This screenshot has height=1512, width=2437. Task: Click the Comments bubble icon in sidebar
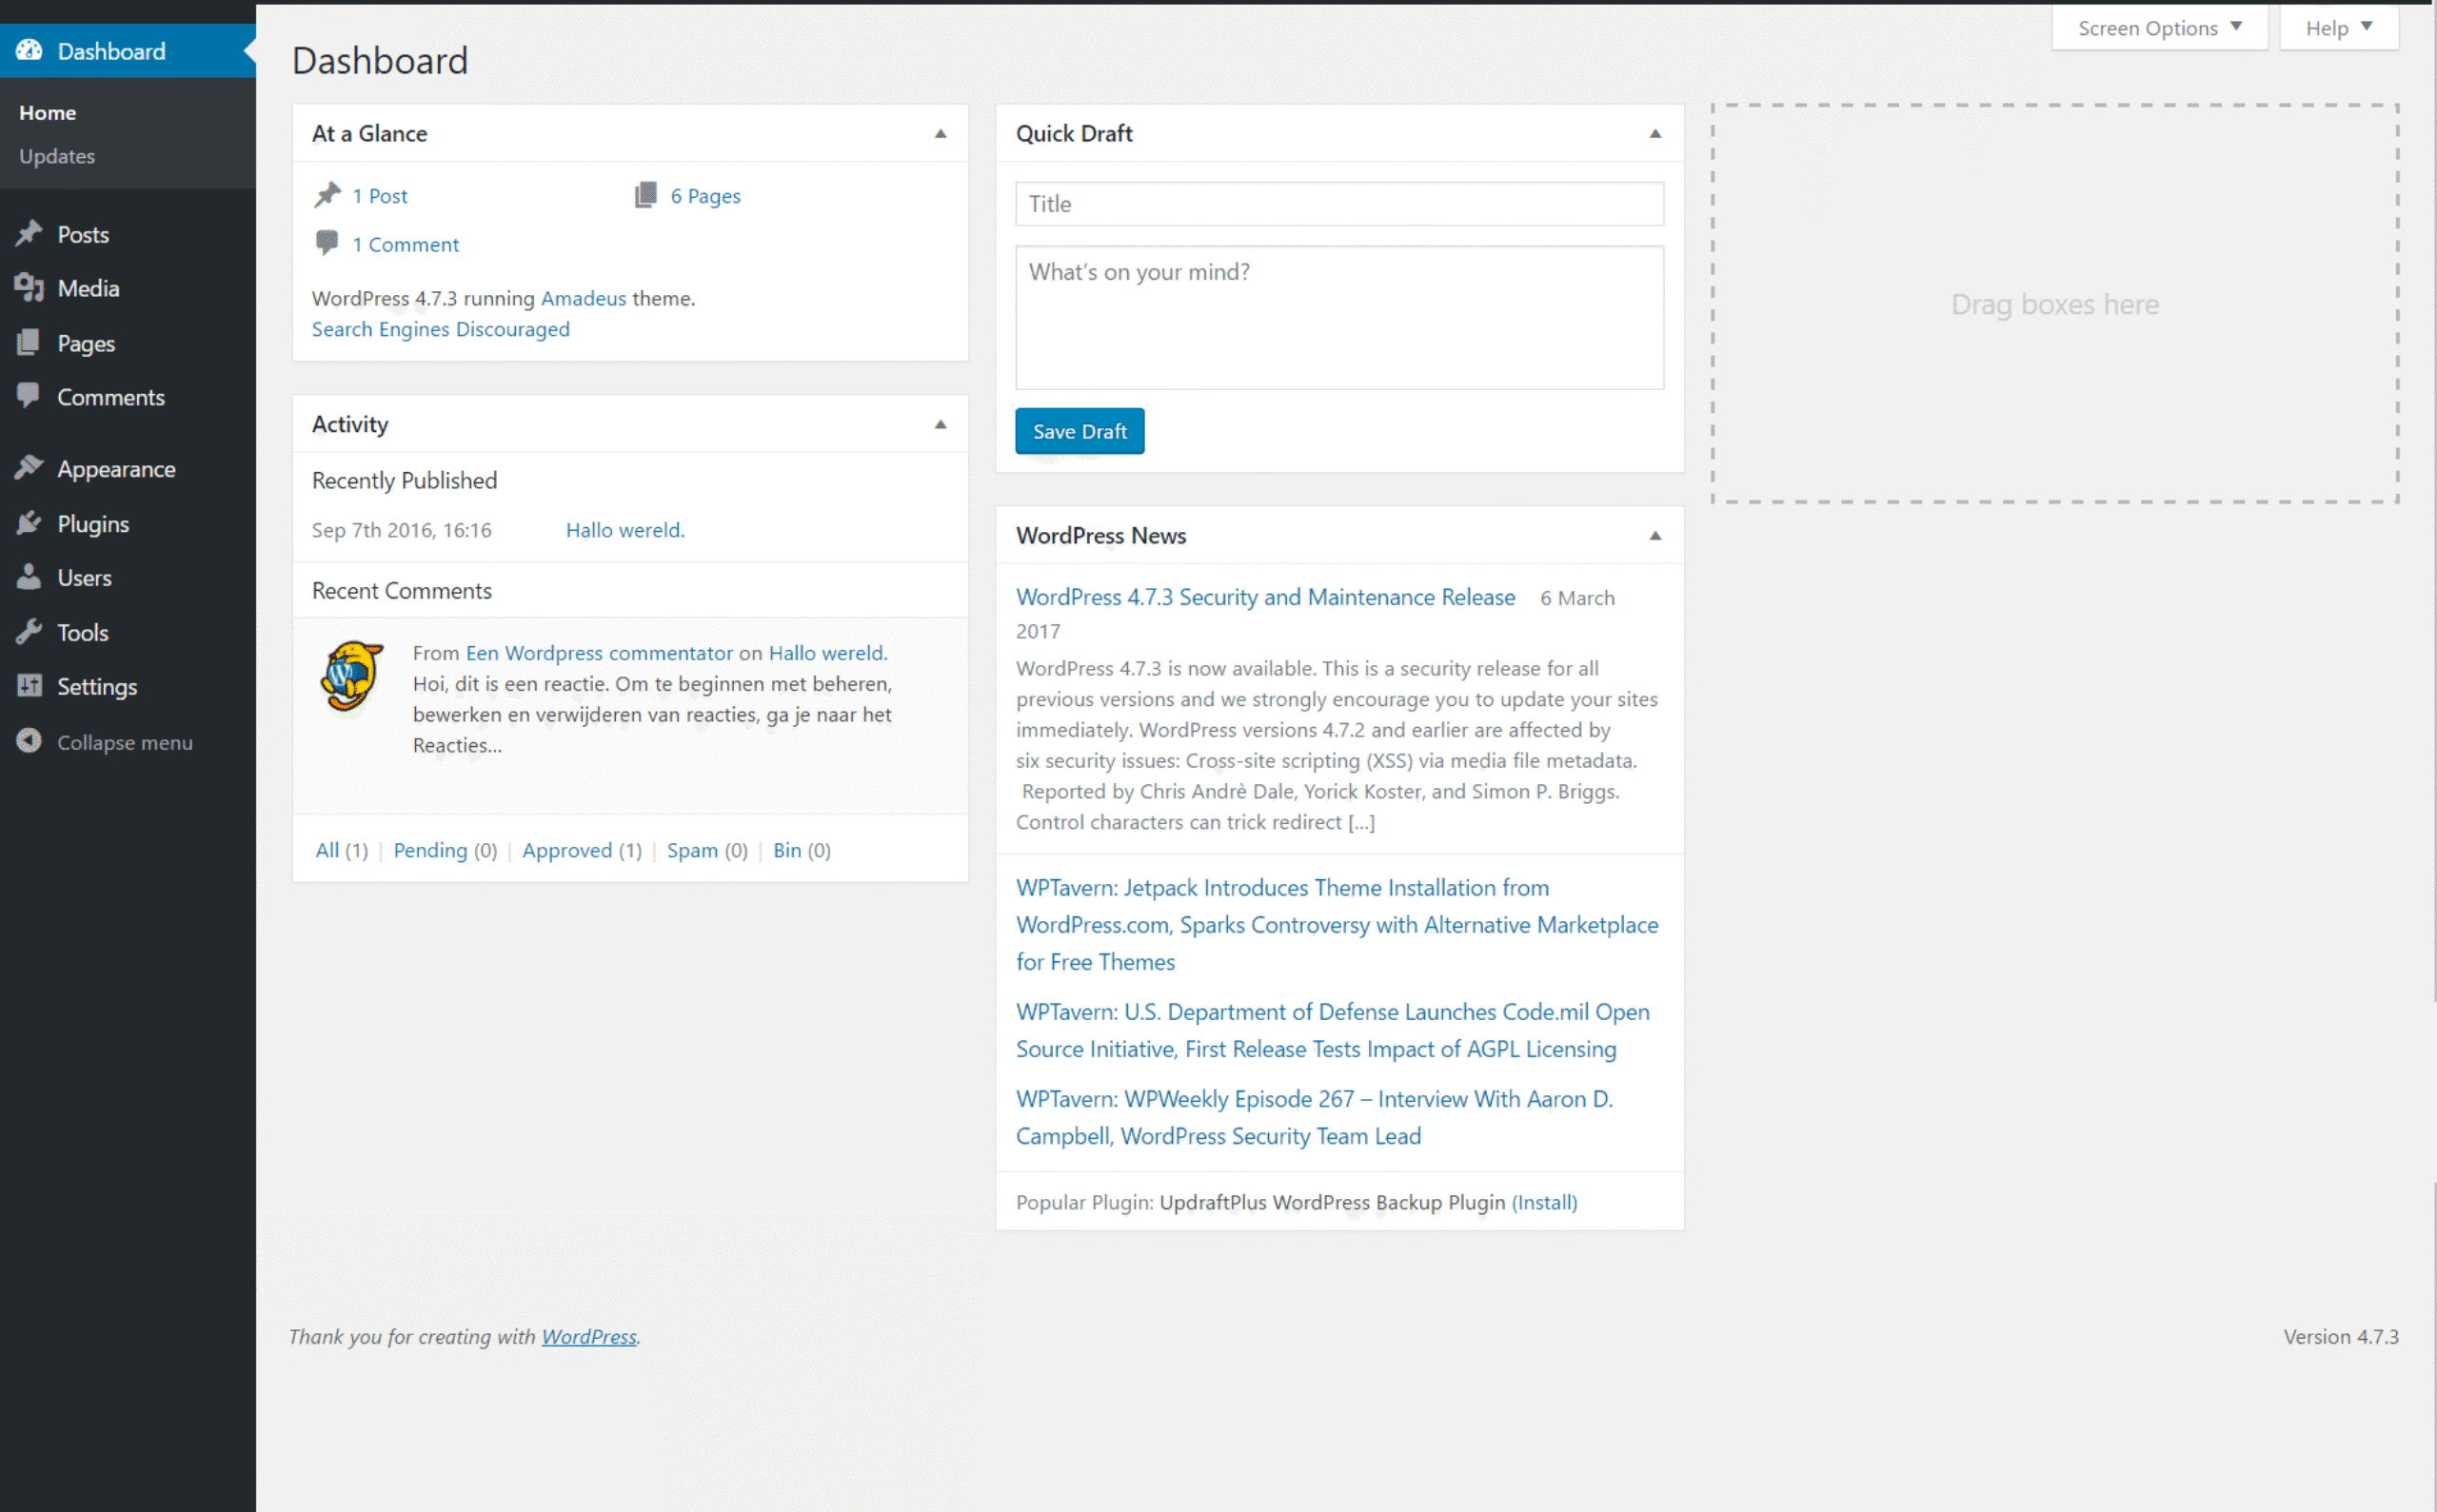(29, 396)
